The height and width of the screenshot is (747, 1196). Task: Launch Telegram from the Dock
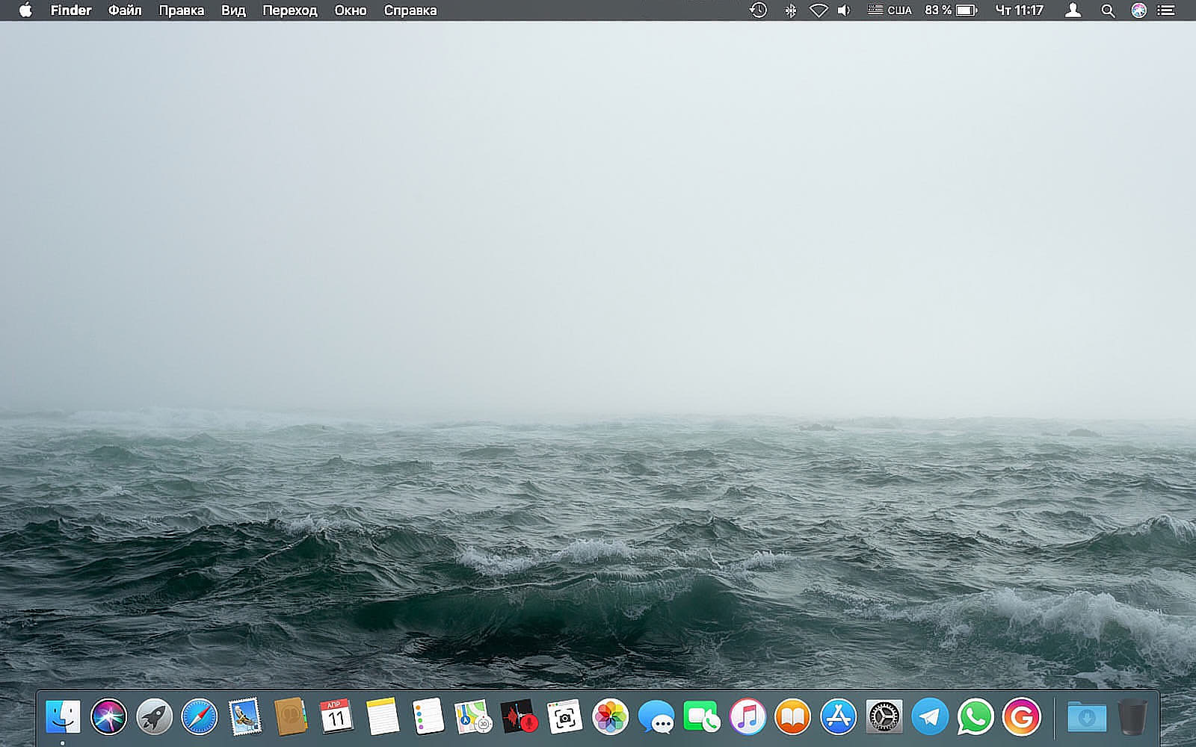[x=930, y=718]
